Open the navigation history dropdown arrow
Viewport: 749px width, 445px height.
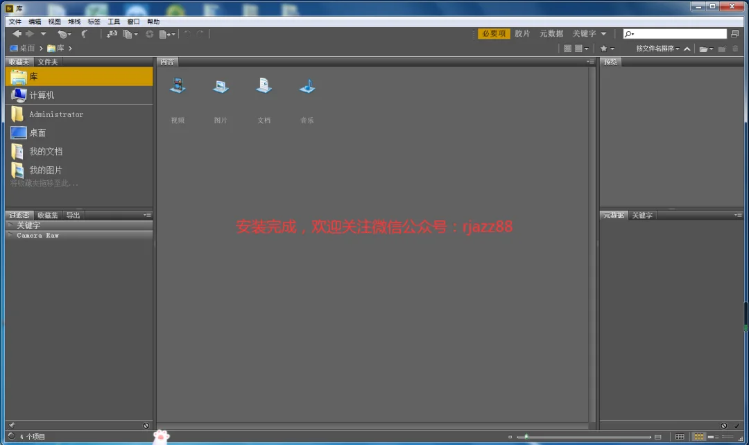pyautogui.click(x=43, y=34)
